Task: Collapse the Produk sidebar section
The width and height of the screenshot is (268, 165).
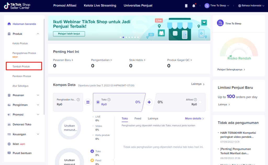Action: click(38, 34)
